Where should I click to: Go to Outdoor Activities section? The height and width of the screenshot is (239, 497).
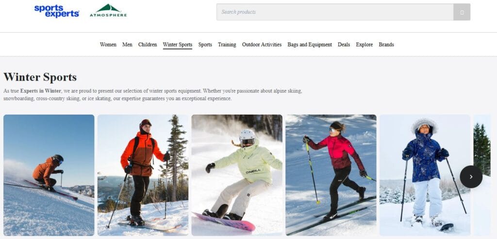click(262, 45)
